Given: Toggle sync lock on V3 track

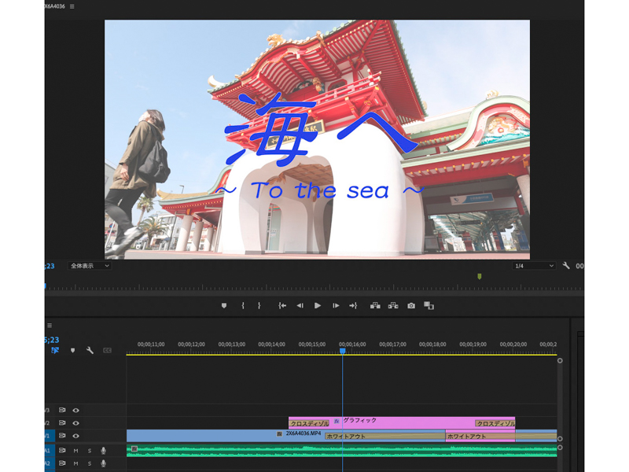Looking at the screenshot, I should coord(62,410).
